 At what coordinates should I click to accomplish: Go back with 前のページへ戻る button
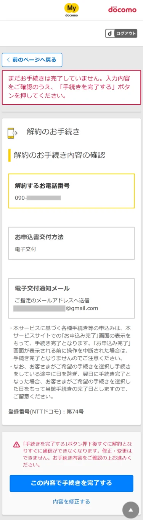point(32,60)
